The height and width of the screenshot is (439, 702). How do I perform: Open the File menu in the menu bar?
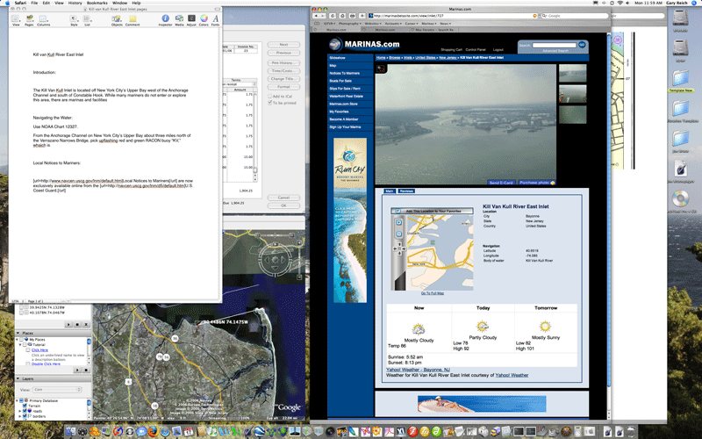coord(34,3)
